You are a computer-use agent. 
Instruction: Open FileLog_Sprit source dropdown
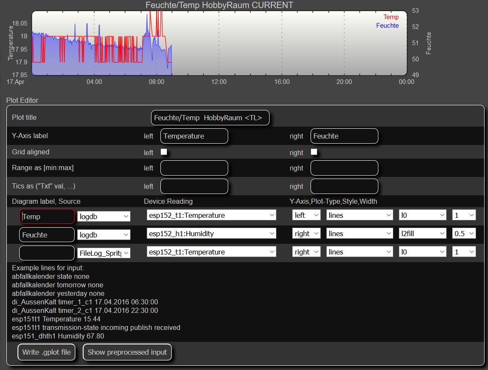pos(104,253)
